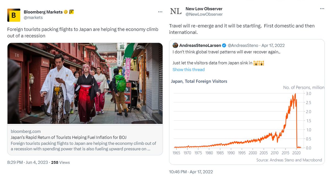Viewport: 331px width, 177px height.
Task: Open Japan's Rapid Return of Tourists headline
Action: click(x=68, y=137)
